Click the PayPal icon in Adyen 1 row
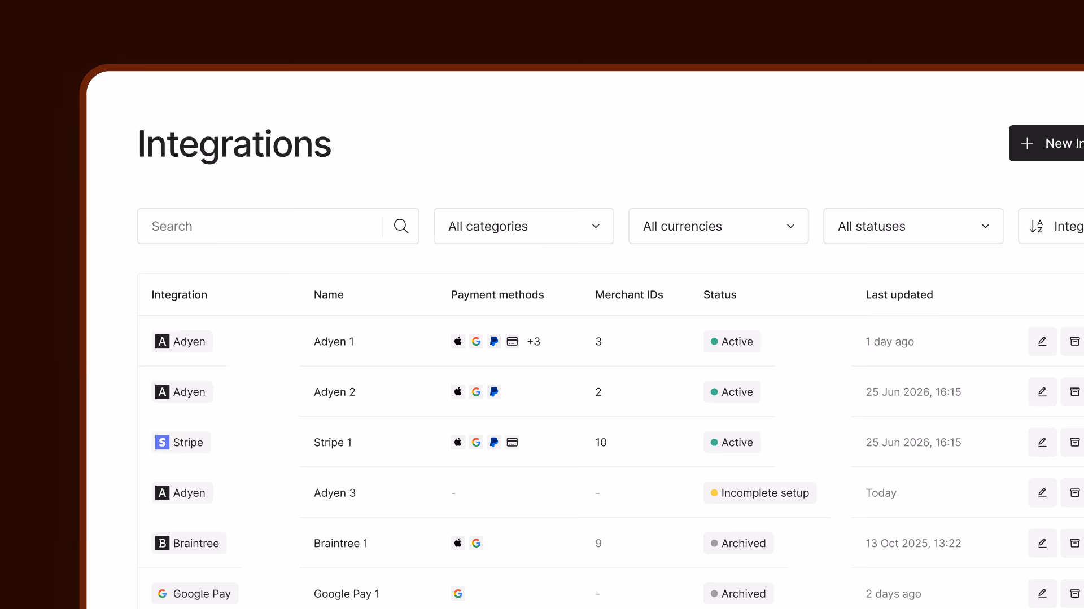This screenshot has height=609, width=1084. 494,341
